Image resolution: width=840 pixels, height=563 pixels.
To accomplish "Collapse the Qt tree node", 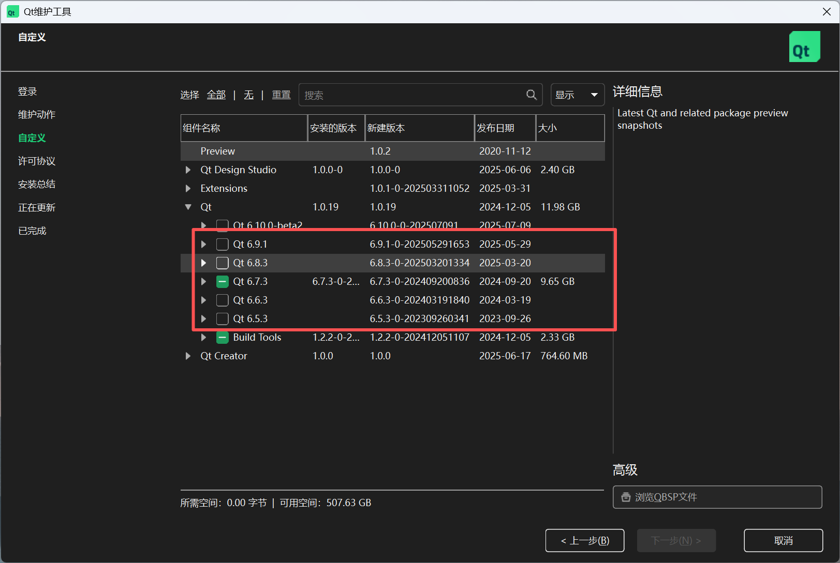I will 188,207.
